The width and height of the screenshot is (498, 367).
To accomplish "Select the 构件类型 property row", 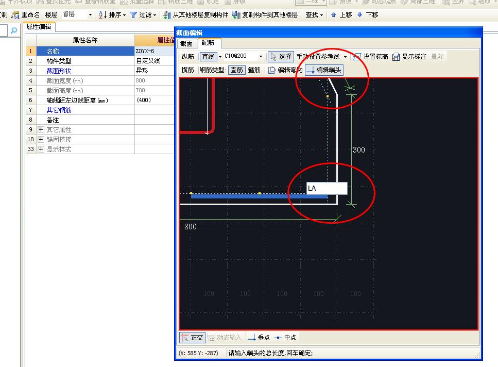I will pyautogui.click(x=85, y=61).
